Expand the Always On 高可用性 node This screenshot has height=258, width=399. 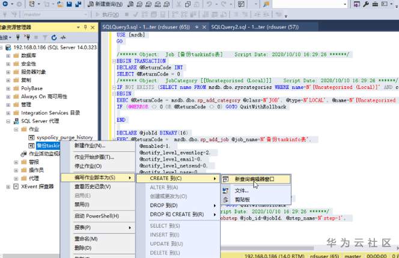tap(8, 97)
